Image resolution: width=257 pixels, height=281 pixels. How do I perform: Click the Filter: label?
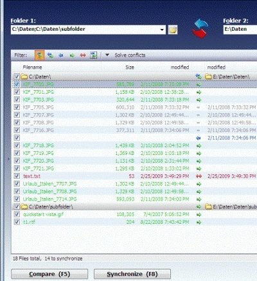click(21, 55)
